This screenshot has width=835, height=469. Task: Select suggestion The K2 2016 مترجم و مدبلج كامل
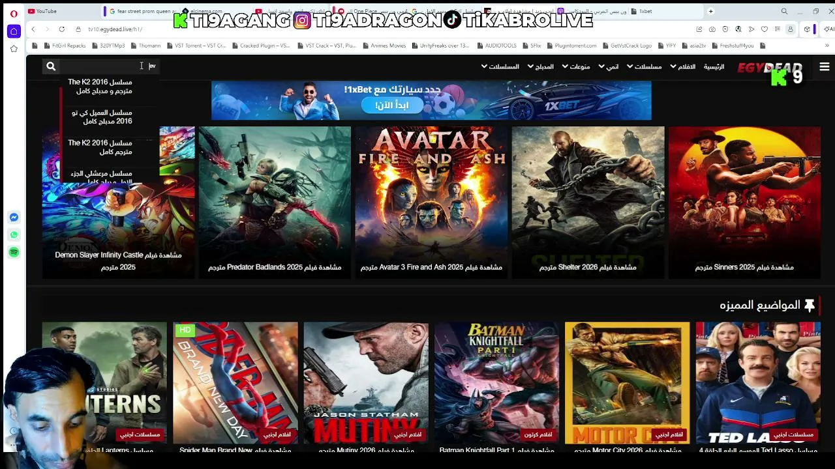click(x=100, y=86)
